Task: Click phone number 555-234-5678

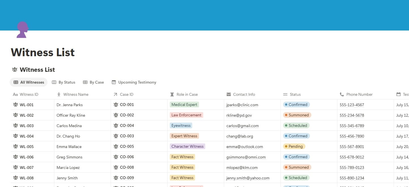Action: (352, 115)
